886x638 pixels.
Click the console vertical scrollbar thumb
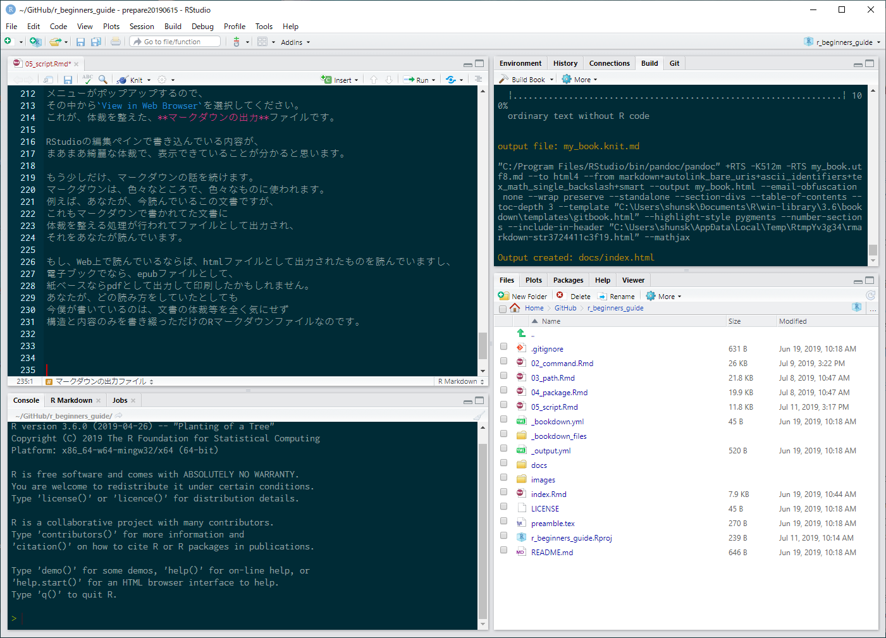point(483,531)
